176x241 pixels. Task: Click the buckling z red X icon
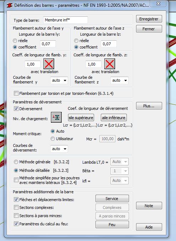[110, 64]
